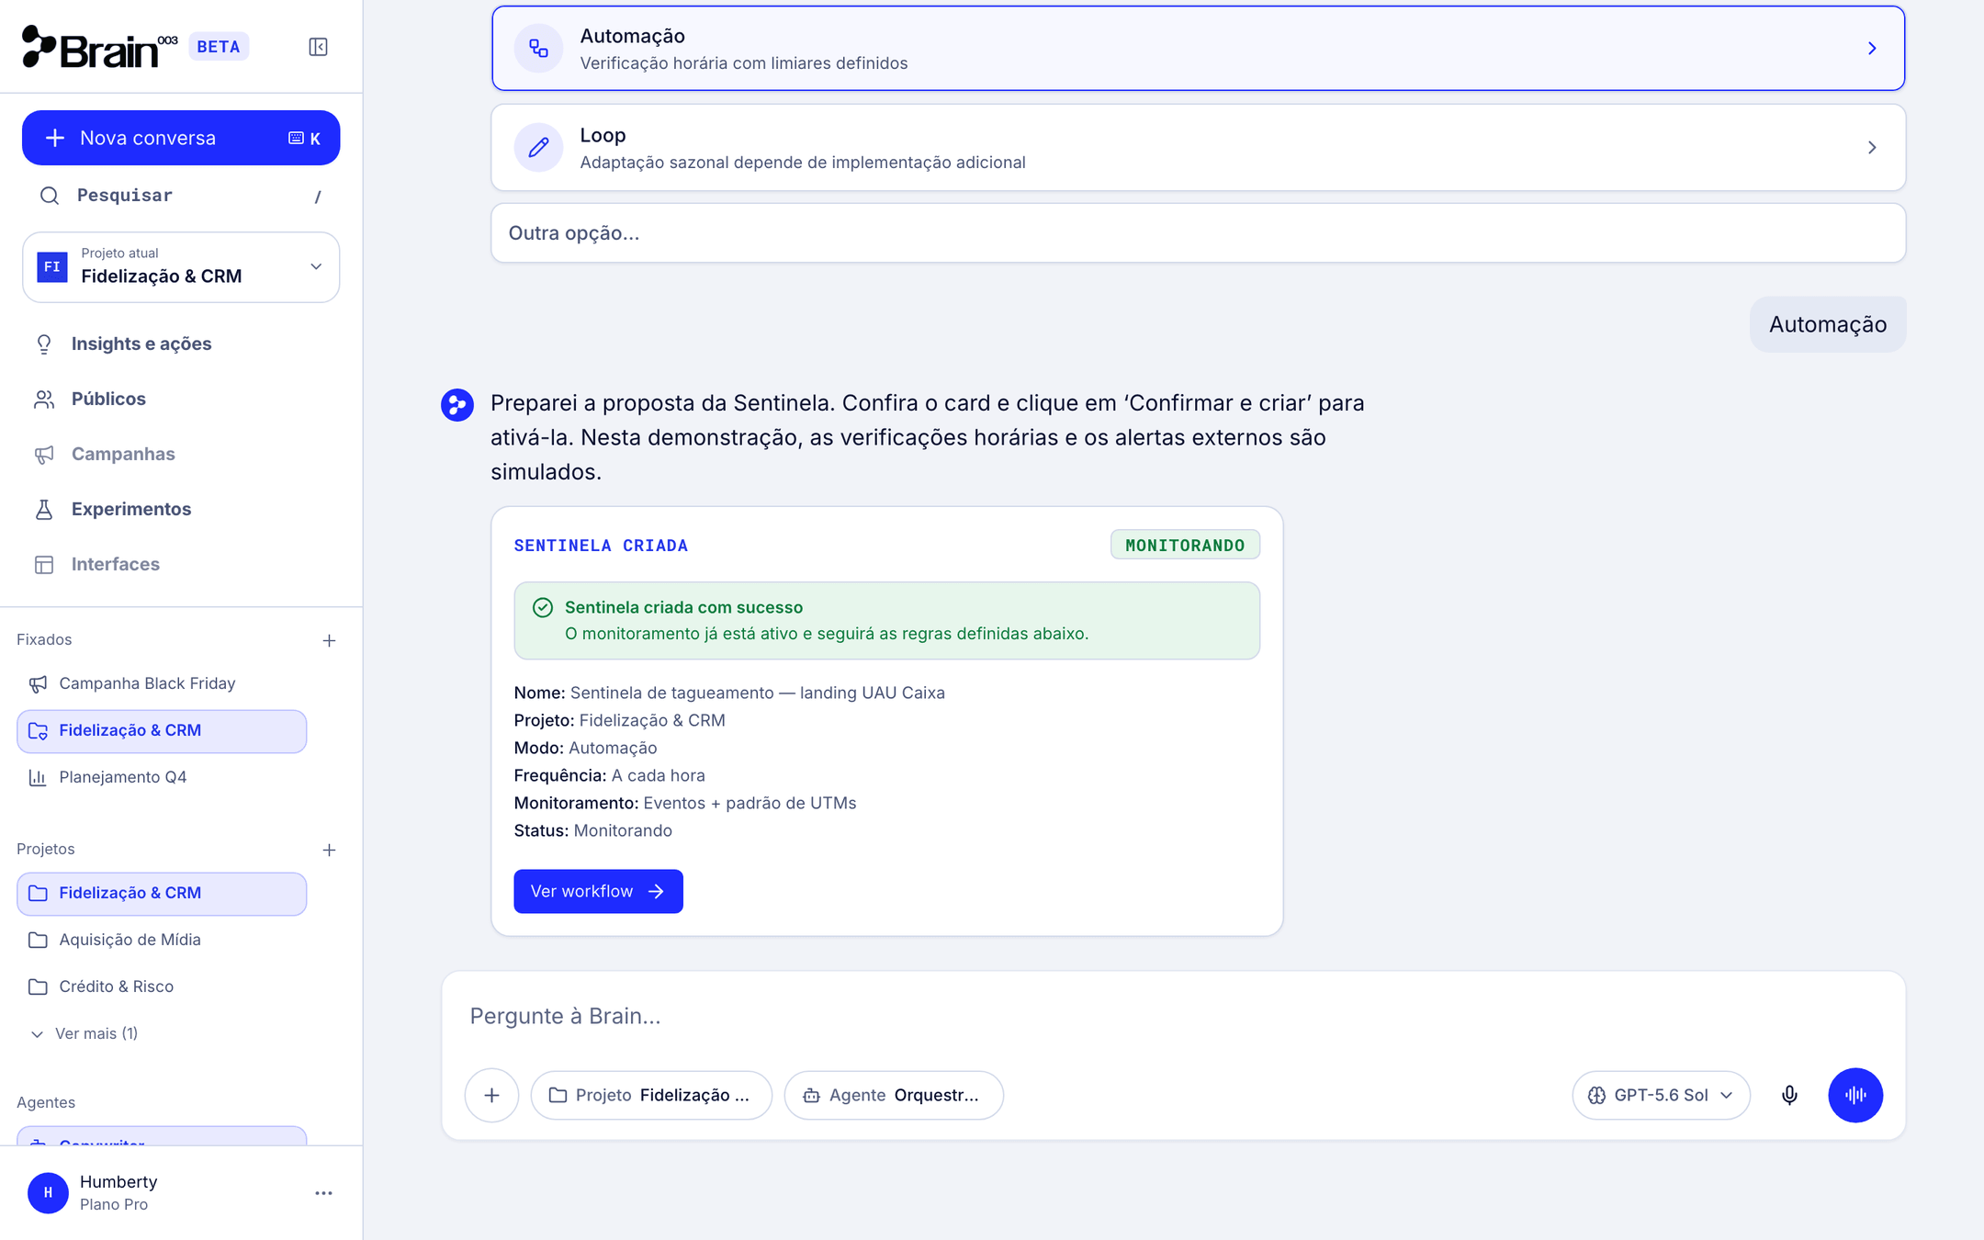Open Campanhas section

click(x=123, y=454)
